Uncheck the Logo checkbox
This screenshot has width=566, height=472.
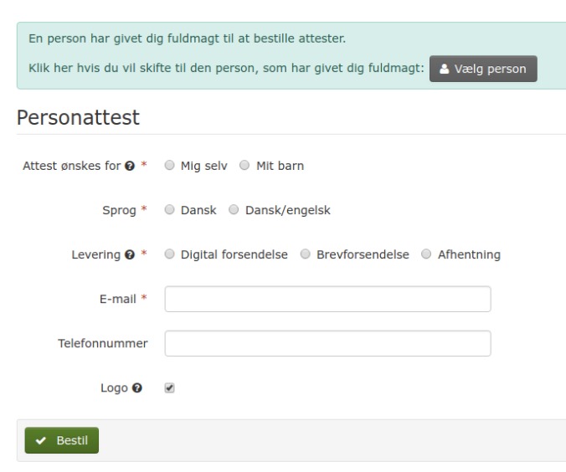click(x=169, y=388)
